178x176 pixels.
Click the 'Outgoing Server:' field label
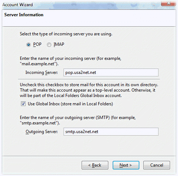tap(42, 132)
